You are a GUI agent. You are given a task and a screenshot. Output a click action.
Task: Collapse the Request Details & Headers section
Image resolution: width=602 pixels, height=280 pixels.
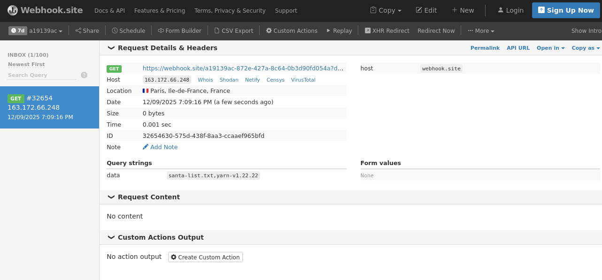click(111, 47)
